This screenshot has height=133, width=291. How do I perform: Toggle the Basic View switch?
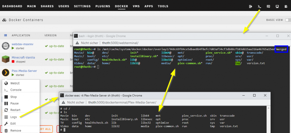pos(288,20)
